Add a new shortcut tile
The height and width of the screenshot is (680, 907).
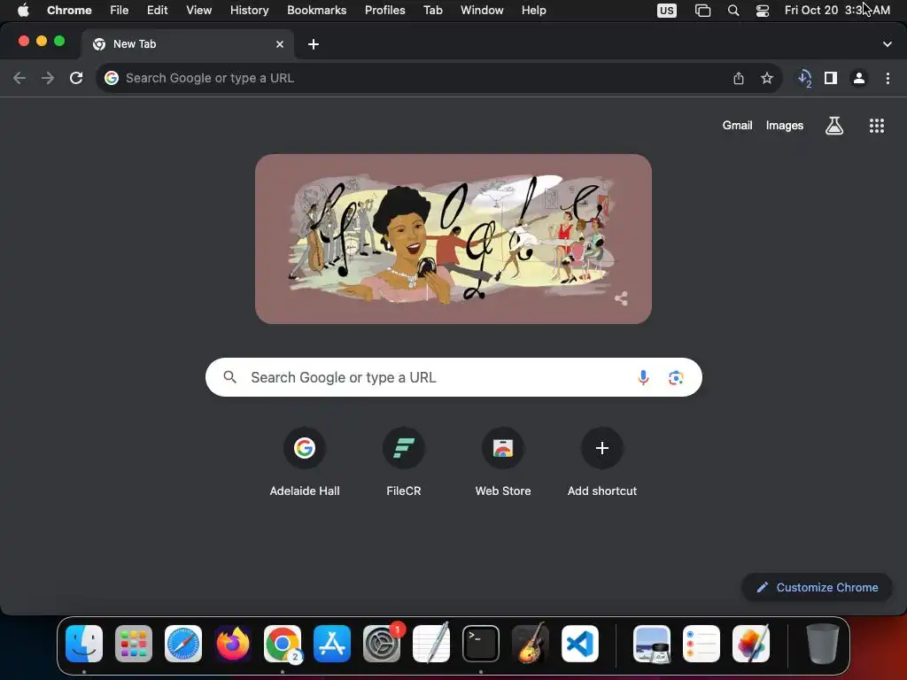[602, 462]
